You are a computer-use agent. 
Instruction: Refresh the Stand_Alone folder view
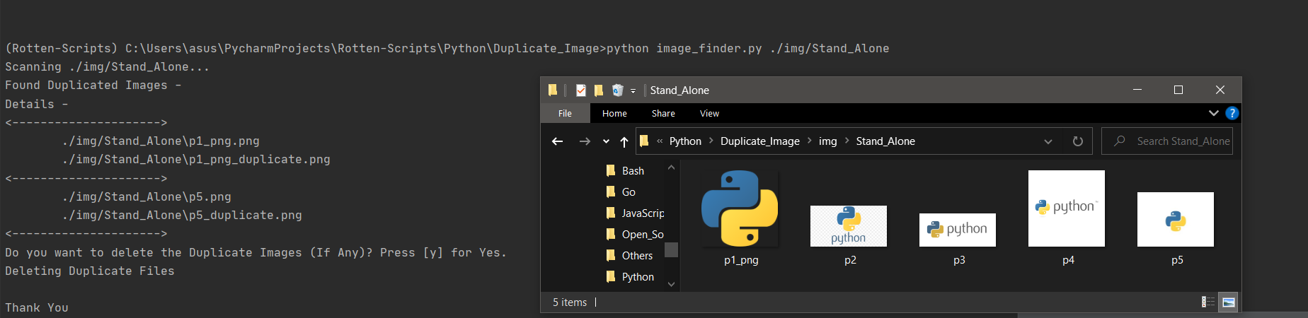pos(1078,141)
